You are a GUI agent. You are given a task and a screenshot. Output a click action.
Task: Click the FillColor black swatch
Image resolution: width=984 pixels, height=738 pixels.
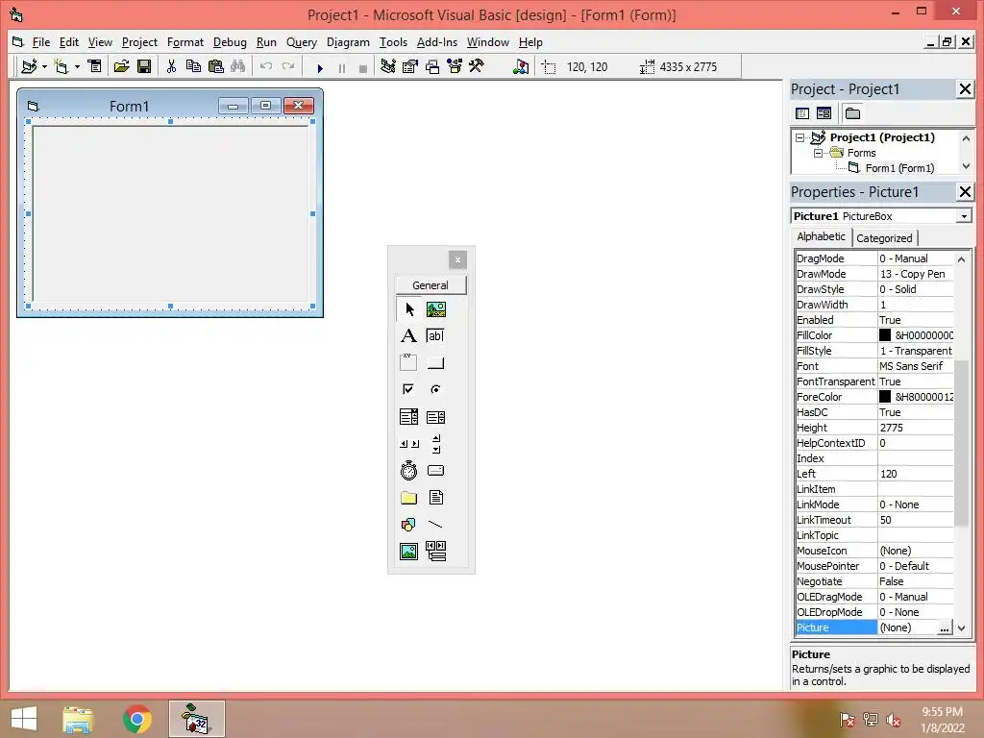885,335
